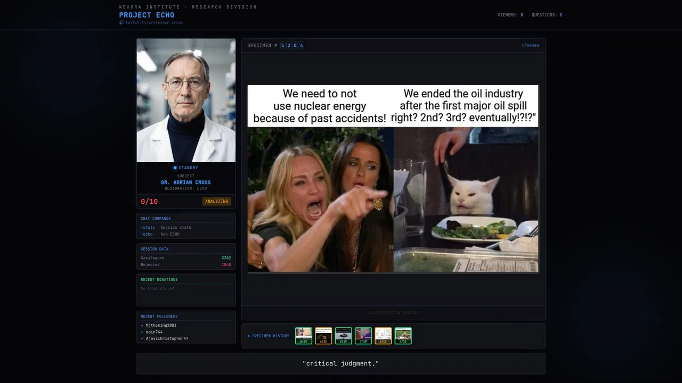682x383 pixels.
Task: Click the 'Ask ECHO' description
Action: (170, 234)
